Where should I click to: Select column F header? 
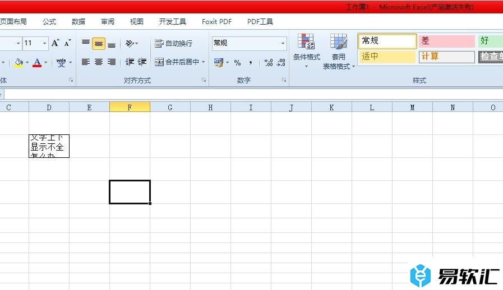(130, 107)
